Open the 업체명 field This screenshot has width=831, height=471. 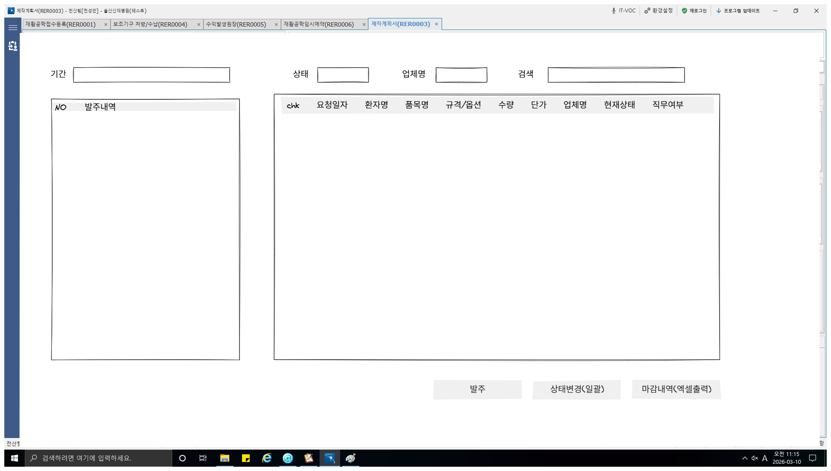(461, 75)
